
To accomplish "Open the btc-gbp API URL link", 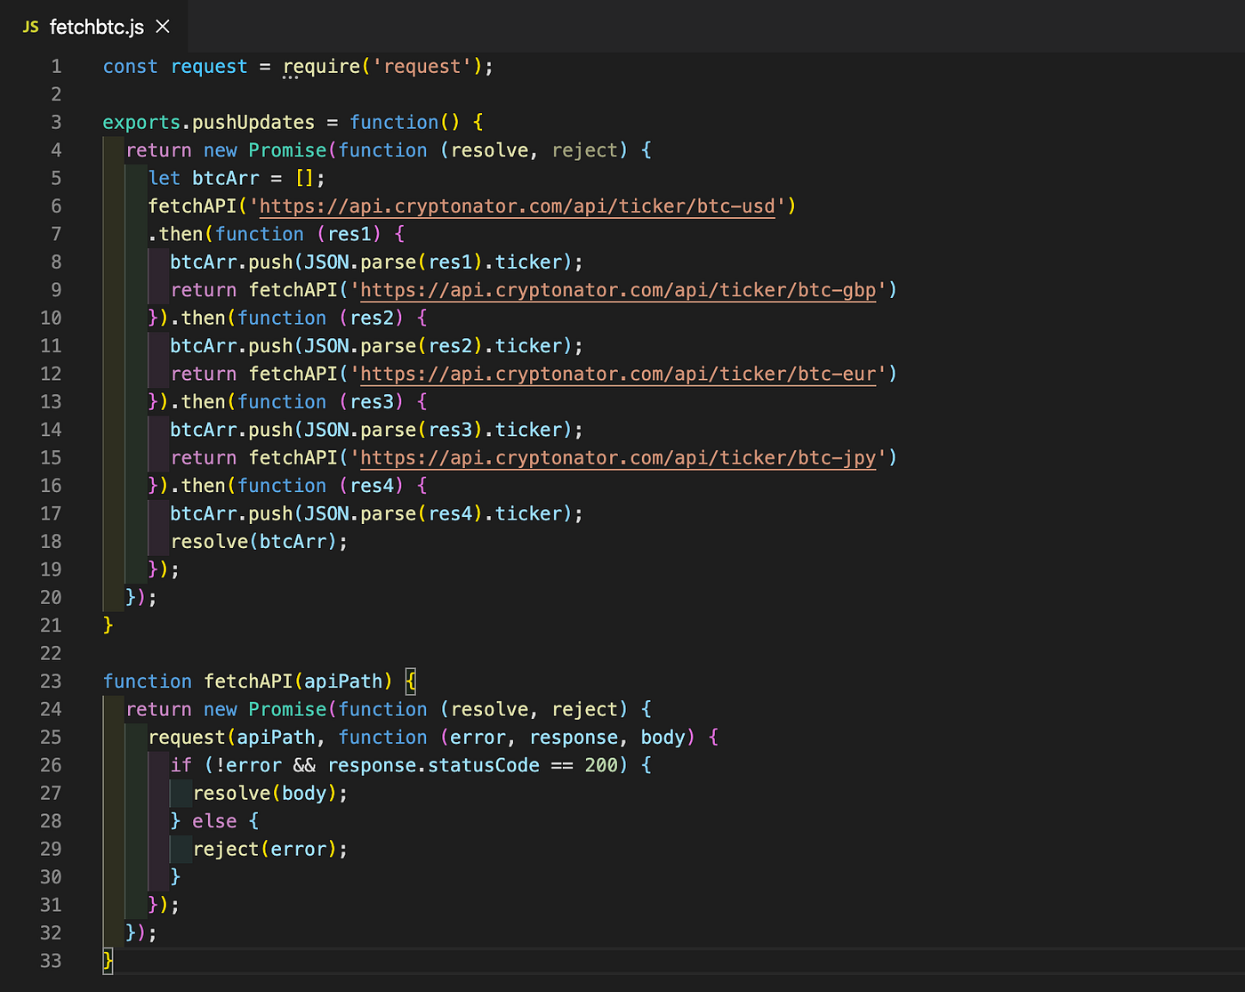I will 618,290.
